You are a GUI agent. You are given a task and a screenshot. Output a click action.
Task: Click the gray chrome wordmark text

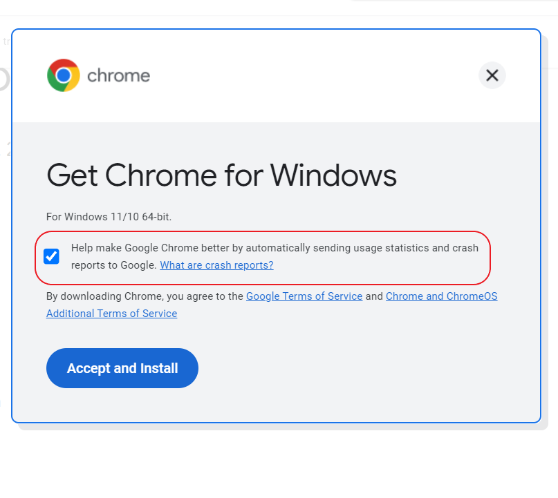tap(118, 76)
